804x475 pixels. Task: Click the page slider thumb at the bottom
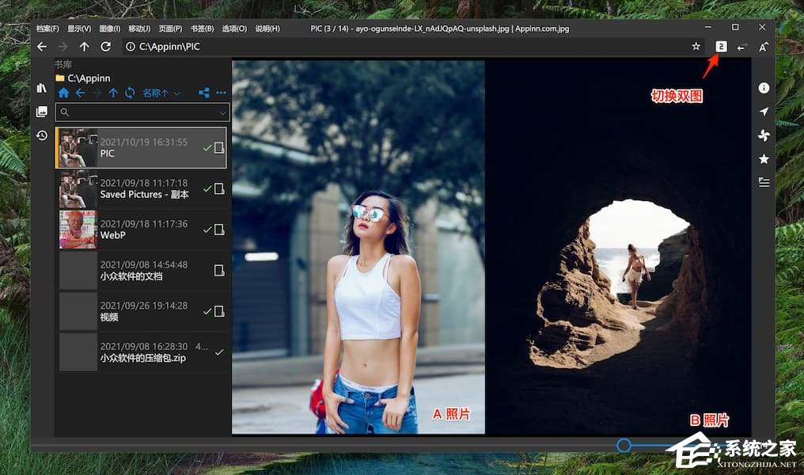point(624,445)
